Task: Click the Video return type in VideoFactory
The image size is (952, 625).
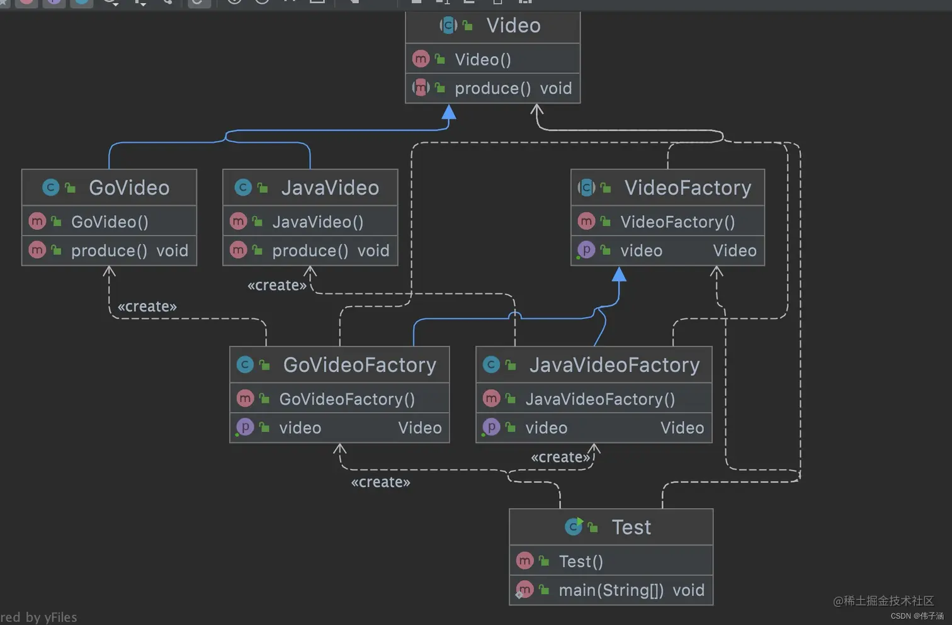Action: [735, 251]
